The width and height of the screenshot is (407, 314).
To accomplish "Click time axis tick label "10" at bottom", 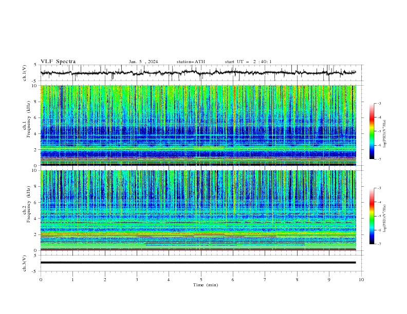I will 361,280.
